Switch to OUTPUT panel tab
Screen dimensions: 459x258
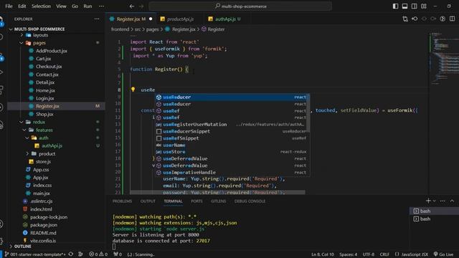(x=148, y=201)
